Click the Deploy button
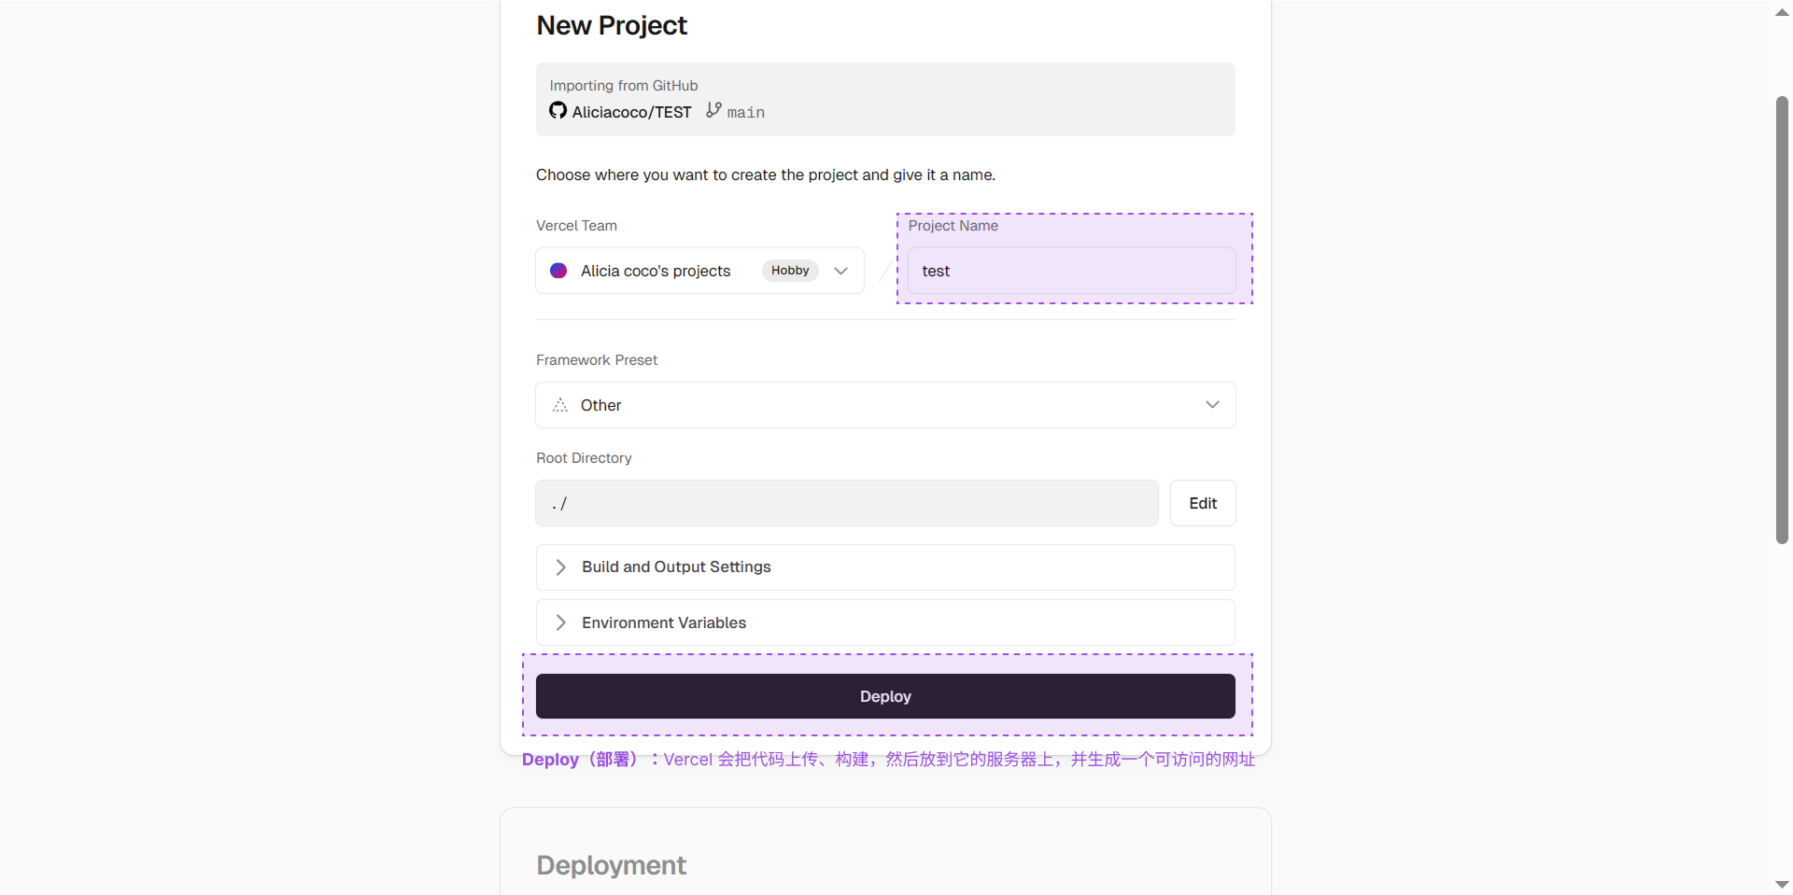1793x895 pixels. [885, 696]
